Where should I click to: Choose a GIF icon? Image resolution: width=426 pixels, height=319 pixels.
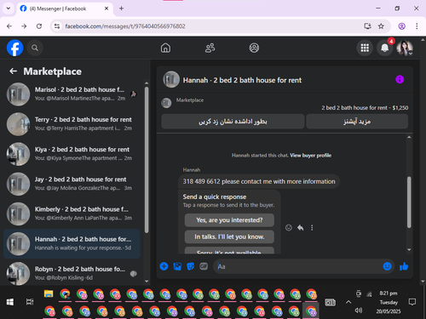coord(204,266)
